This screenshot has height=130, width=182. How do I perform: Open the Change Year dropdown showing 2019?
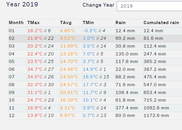click(x=149, y=6)
